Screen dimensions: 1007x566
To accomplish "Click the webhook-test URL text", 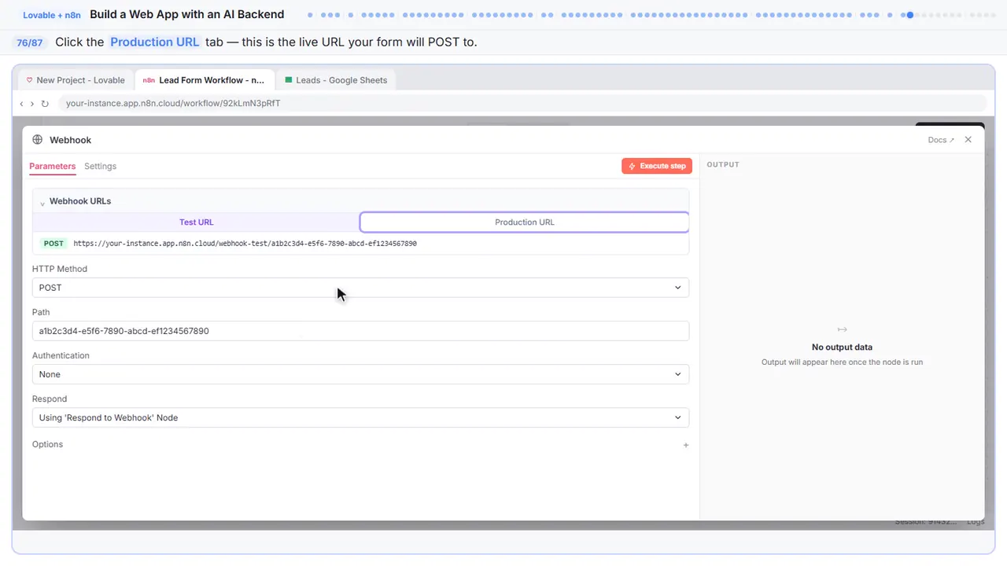I will tap(245, 244).
